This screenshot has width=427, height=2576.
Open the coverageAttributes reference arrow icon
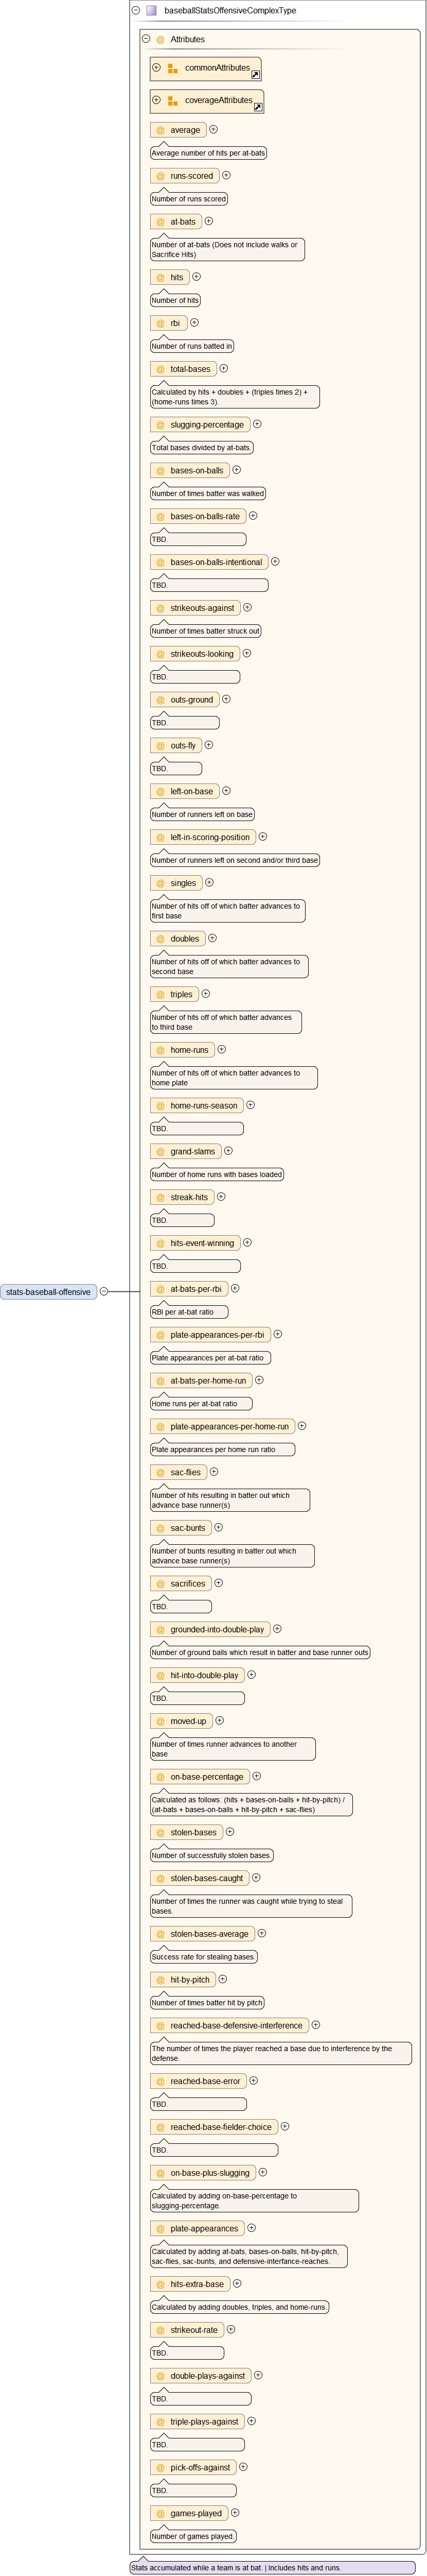(258, 107)
